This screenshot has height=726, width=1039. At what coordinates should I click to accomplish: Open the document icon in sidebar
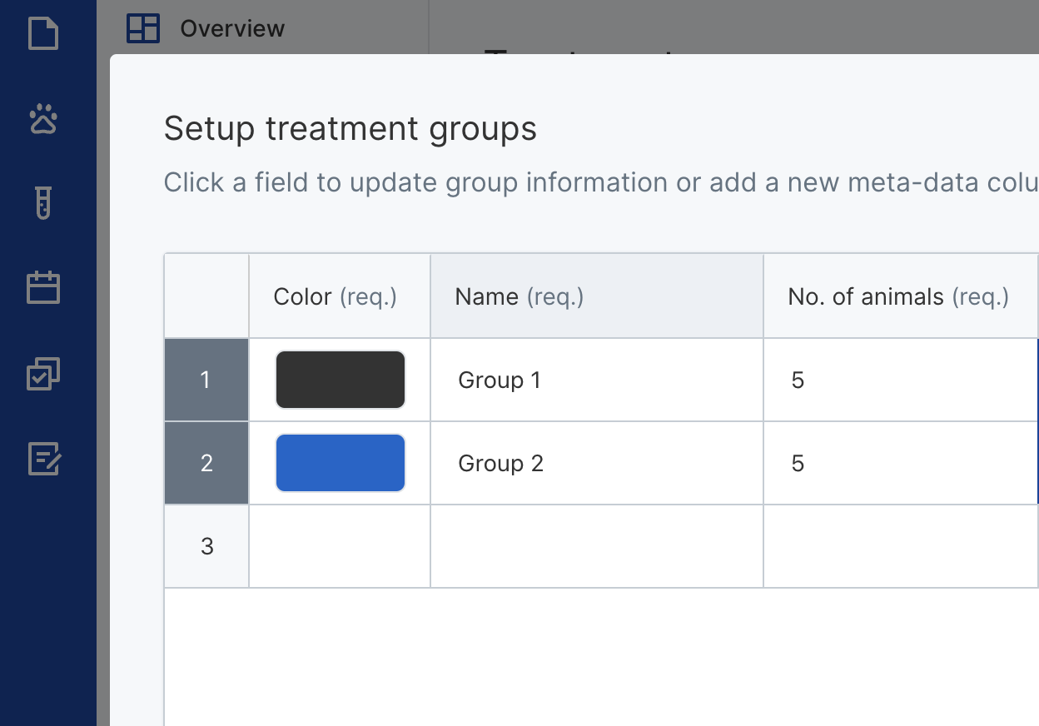43,34
